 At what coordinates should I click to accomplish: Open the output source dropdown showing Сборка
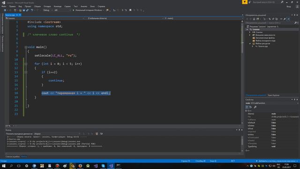(57, 134)
